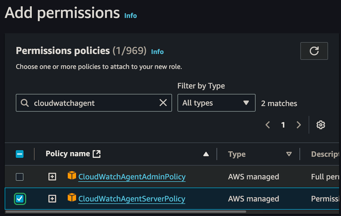Screen dimensions: 341x216
Task: Open Info link beside Permissions policies
Action: [x=157, y=52]
